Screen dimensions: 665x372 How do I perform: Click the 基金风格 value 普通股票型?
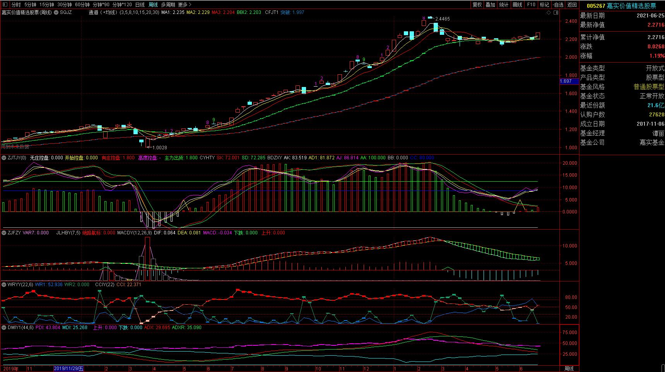coord(649,87)
